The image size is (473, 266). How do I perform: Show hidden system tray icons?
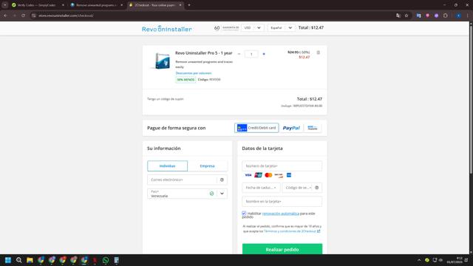pyautogui.click(x=419, y=260)
